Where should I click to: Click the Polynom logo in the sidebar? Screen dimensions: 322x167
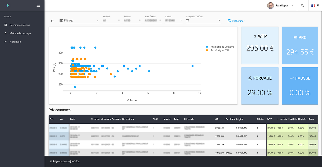(x=8, y=6)
